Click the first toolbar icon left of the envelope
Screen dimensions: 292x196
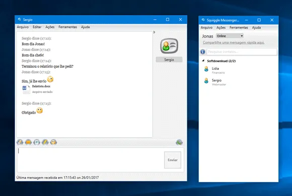tap(20, 142)
